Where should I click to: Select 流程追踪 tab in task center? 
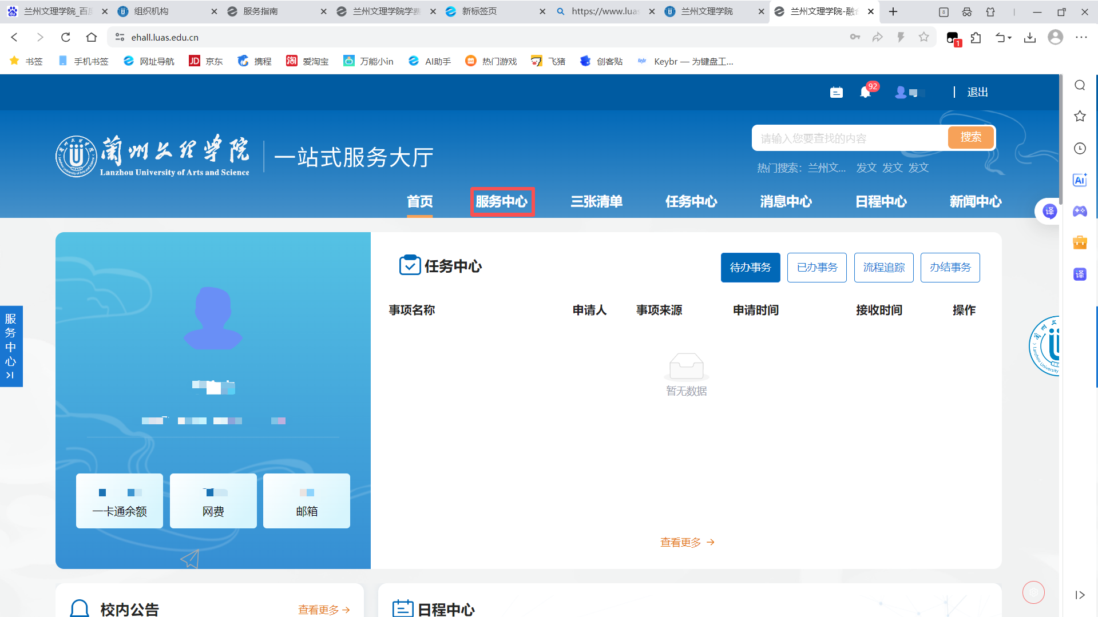tap(883, 268)
